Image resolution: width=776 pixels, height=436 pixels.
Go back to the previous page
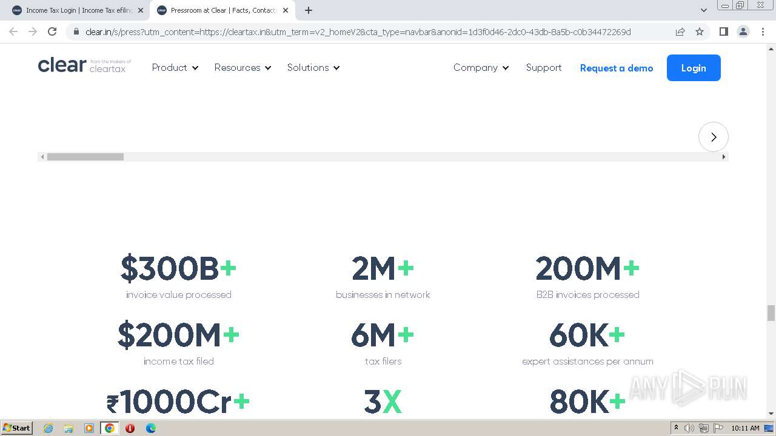pos(13,31)
